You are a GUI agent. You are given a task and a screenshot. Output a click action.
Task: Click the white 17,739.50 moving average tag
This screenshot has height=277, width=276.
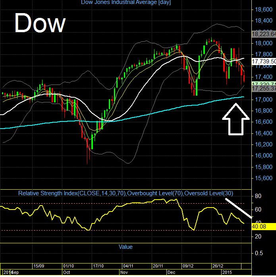tap(264, 62)
